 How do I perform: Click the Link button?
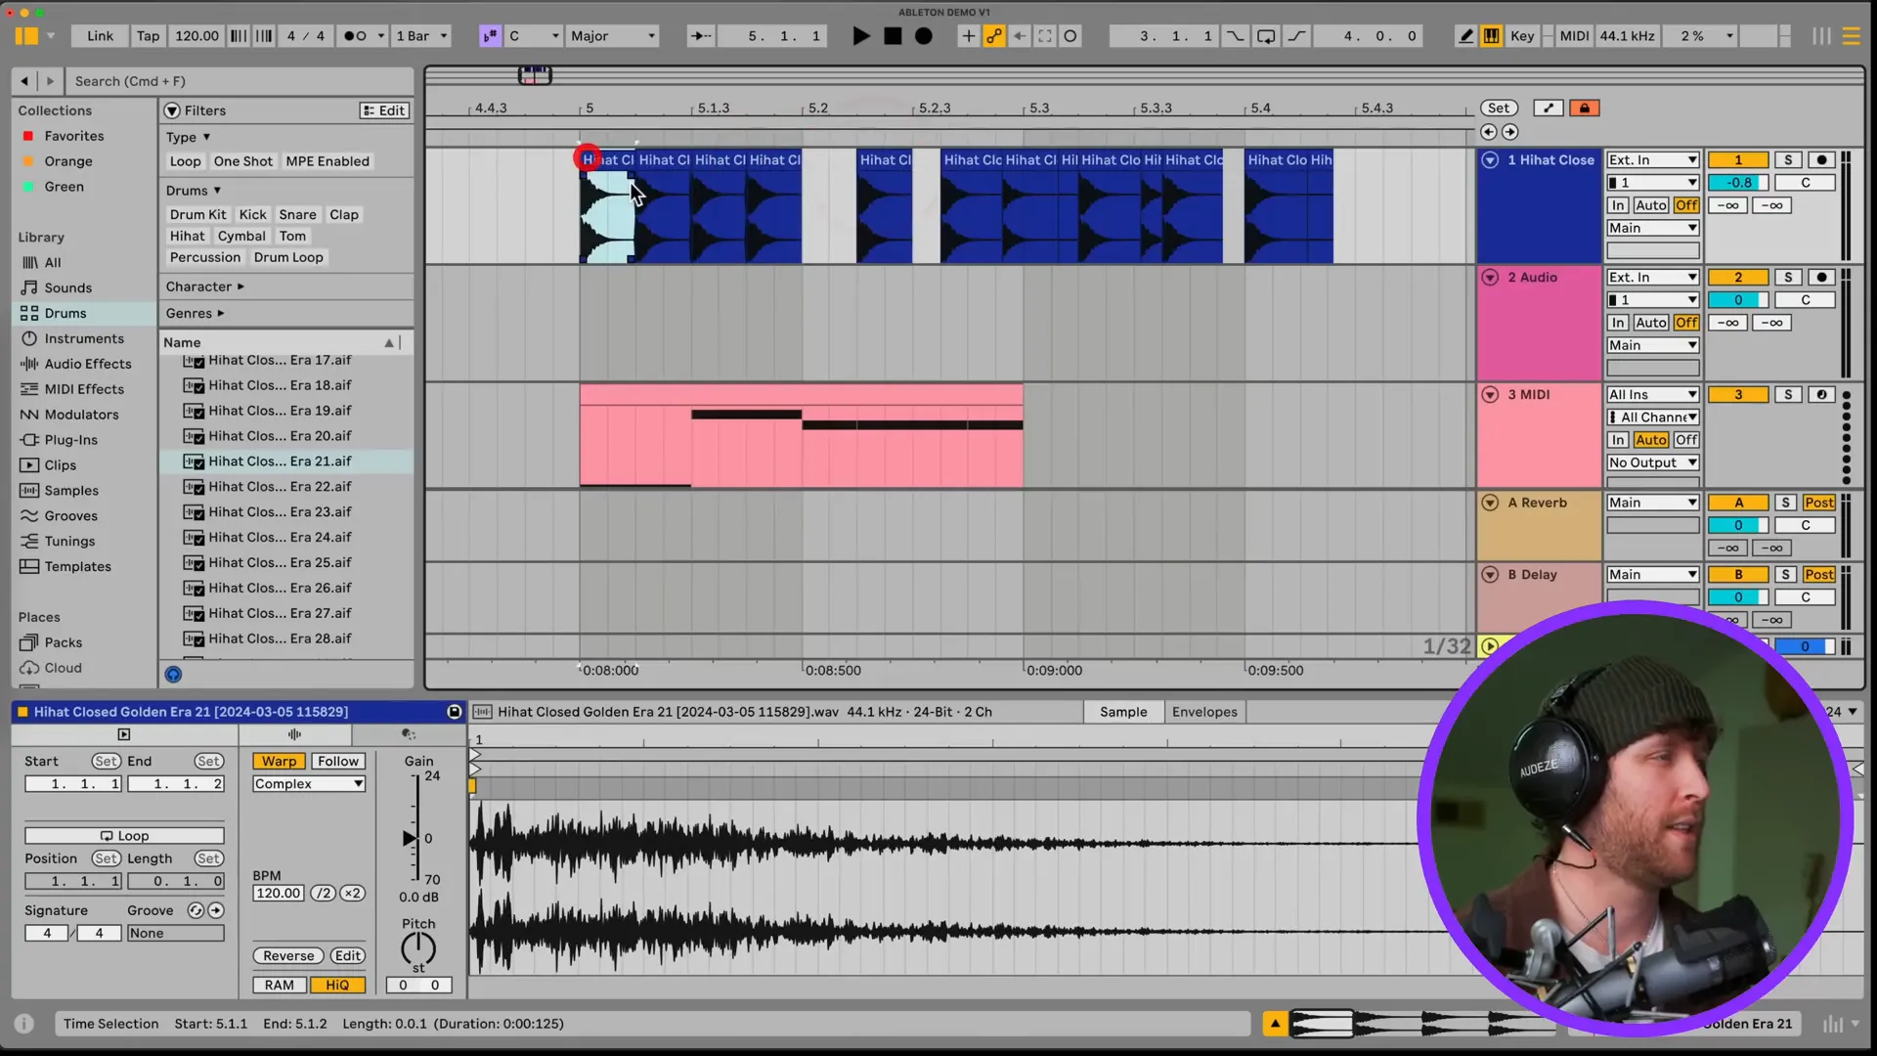click(100, 36)
